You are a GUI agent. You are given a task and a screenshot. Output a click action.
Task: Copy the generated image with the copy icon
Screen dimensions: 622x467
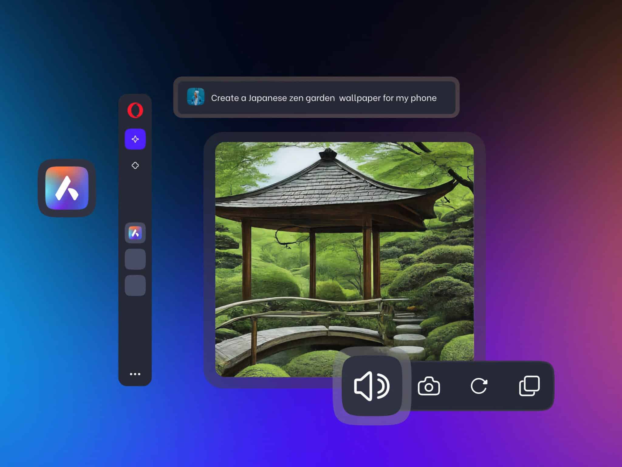tap(530, 386)
